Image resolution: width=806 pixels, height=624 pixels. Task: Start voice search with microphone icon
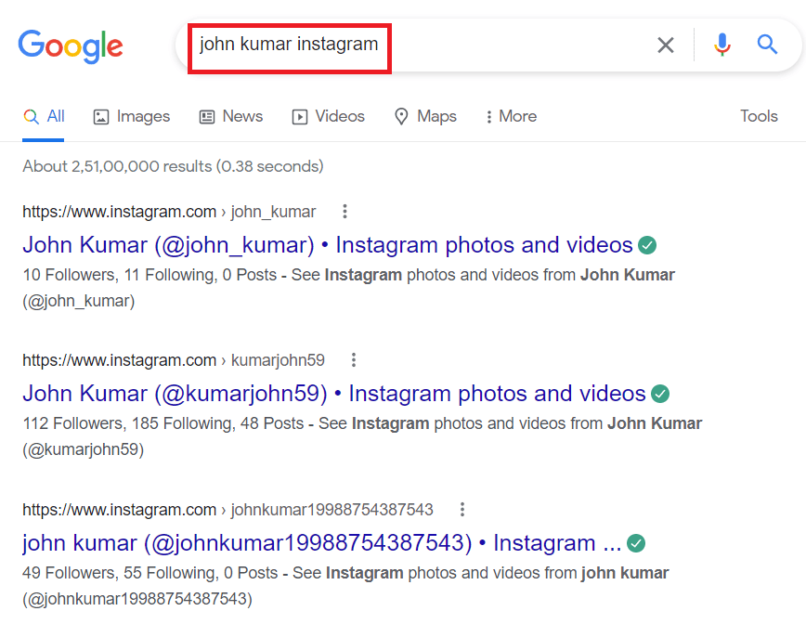point(722,45)
